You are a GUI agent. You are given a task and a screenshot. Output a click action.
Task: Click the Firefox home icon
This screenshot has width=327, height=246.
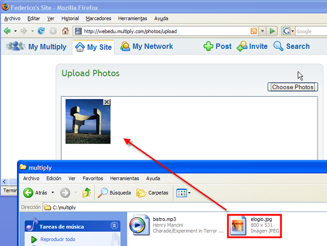(x=65, y=31)
